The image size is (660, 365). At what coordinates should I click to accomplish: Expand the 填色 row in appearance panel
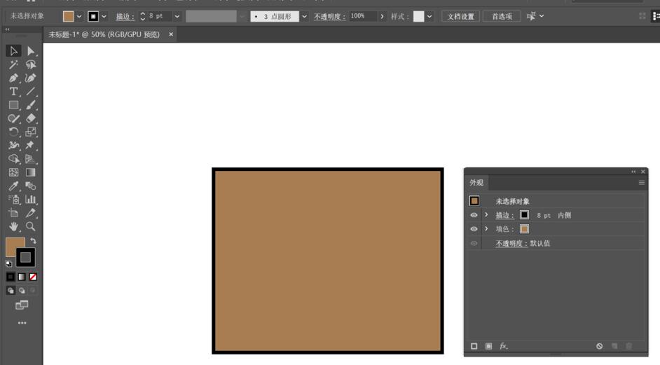[x=486, y=229]
